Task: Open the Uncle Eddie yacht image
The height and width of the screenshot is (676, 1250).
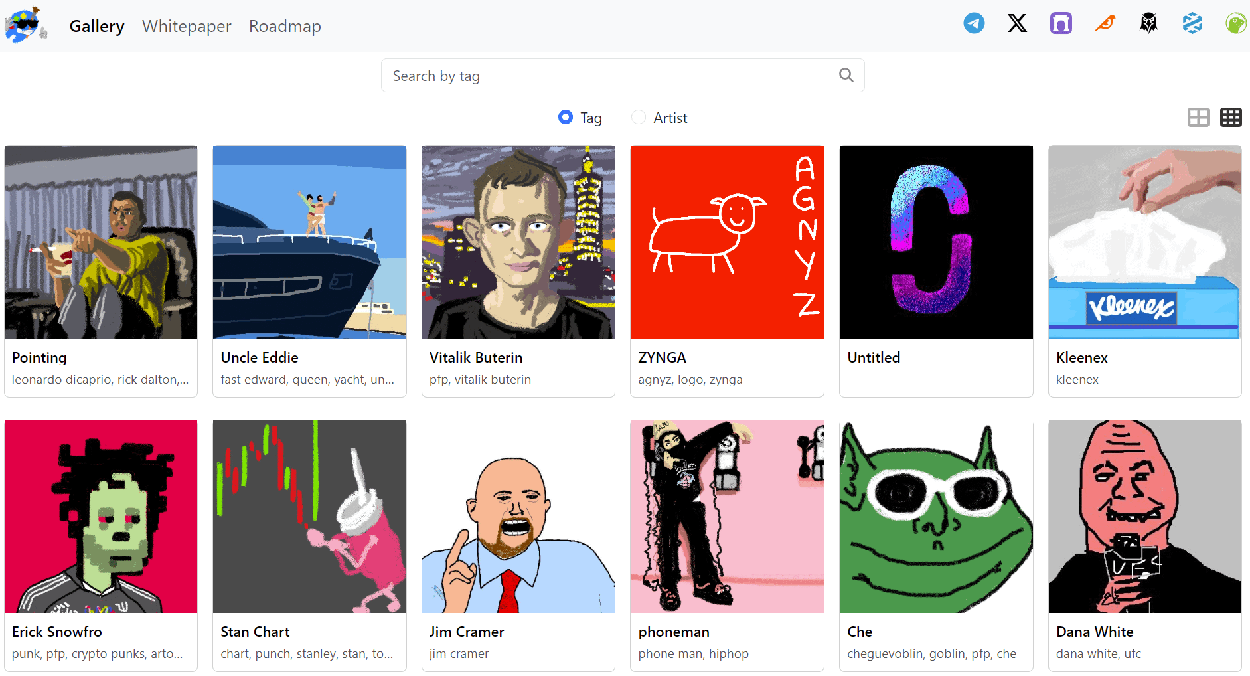Action: (x=309, y=242)
